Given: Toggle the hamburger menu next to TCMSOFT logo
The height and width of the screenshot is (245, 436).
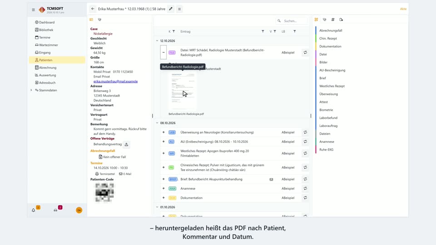Looking at the screenshot, I should (x=33, y=10).
